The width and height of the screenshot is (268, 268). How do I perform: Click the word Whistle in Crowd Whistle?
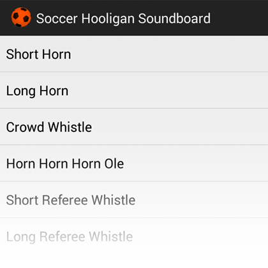point(70,127)
